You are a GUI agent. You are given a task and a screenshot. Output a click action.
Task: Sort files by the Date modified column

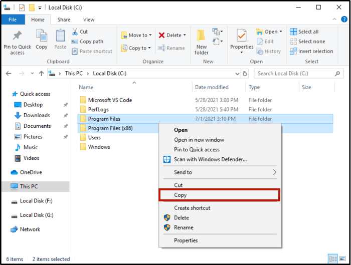click(212, 87)
